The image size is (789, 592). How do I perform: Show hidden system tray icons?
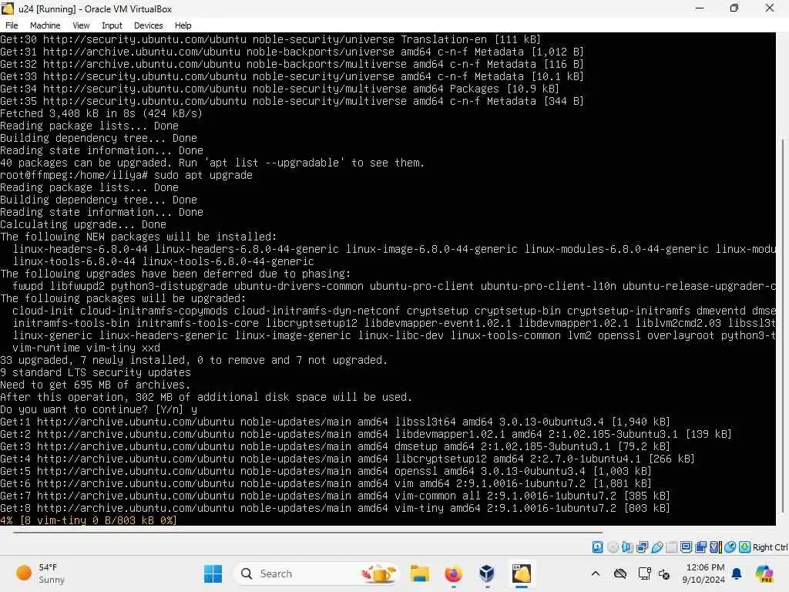[x=596, y=573]
